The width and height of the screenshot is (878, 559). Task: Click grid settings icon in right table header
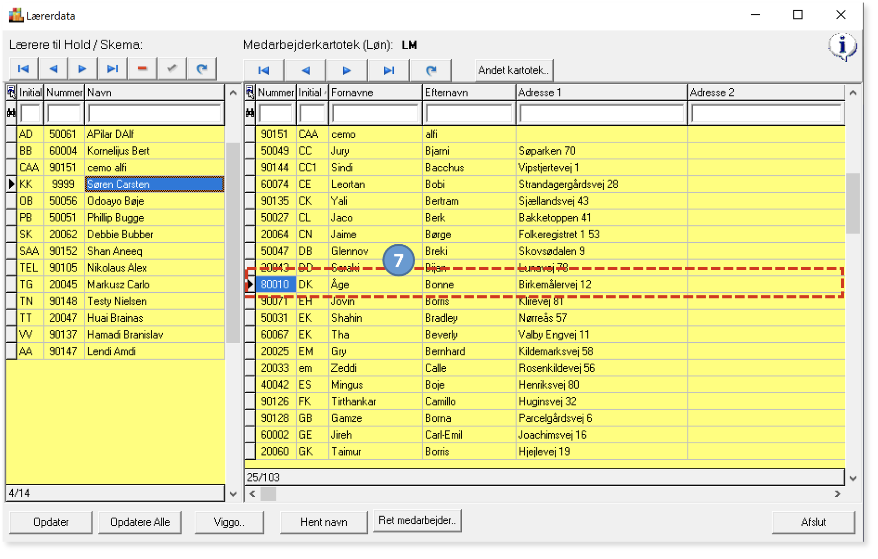(x=250, y=92)
